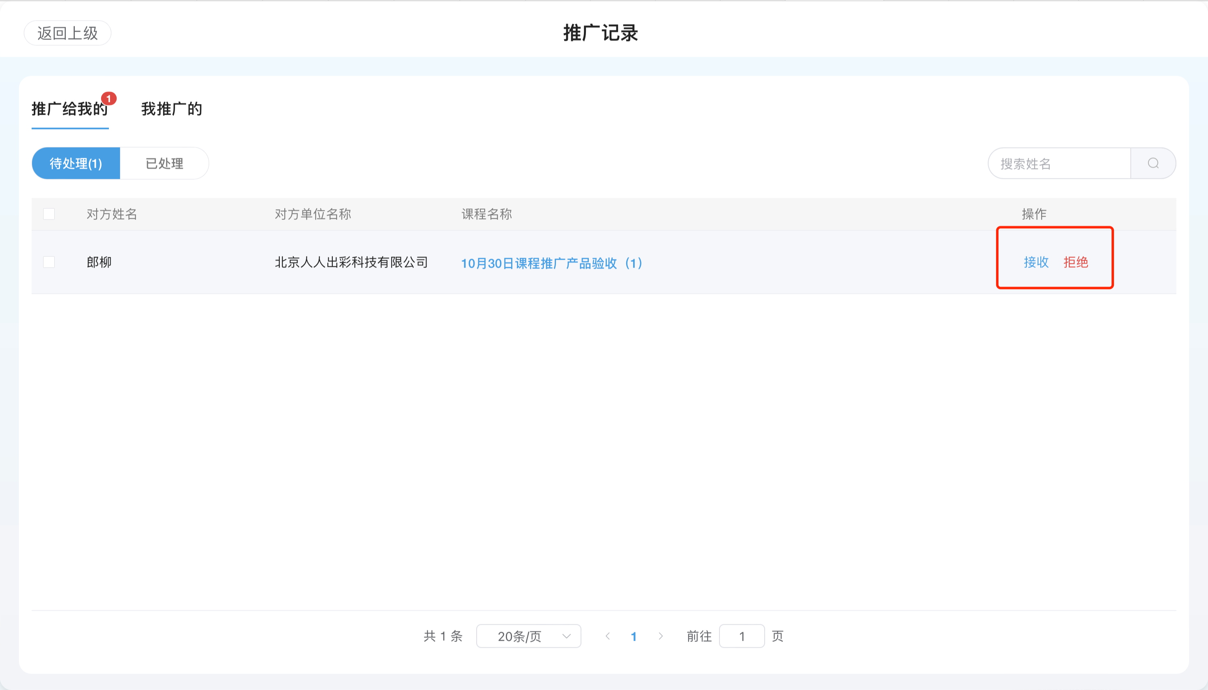Click the company name 北京人人出彩科技有限公司
The image size is (1208, 690).
(350, 262)
